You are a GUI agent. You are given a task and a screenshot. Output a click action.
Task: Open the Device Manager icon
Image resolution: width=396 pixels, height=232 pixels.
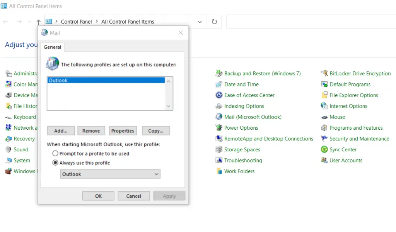(9, 95)
